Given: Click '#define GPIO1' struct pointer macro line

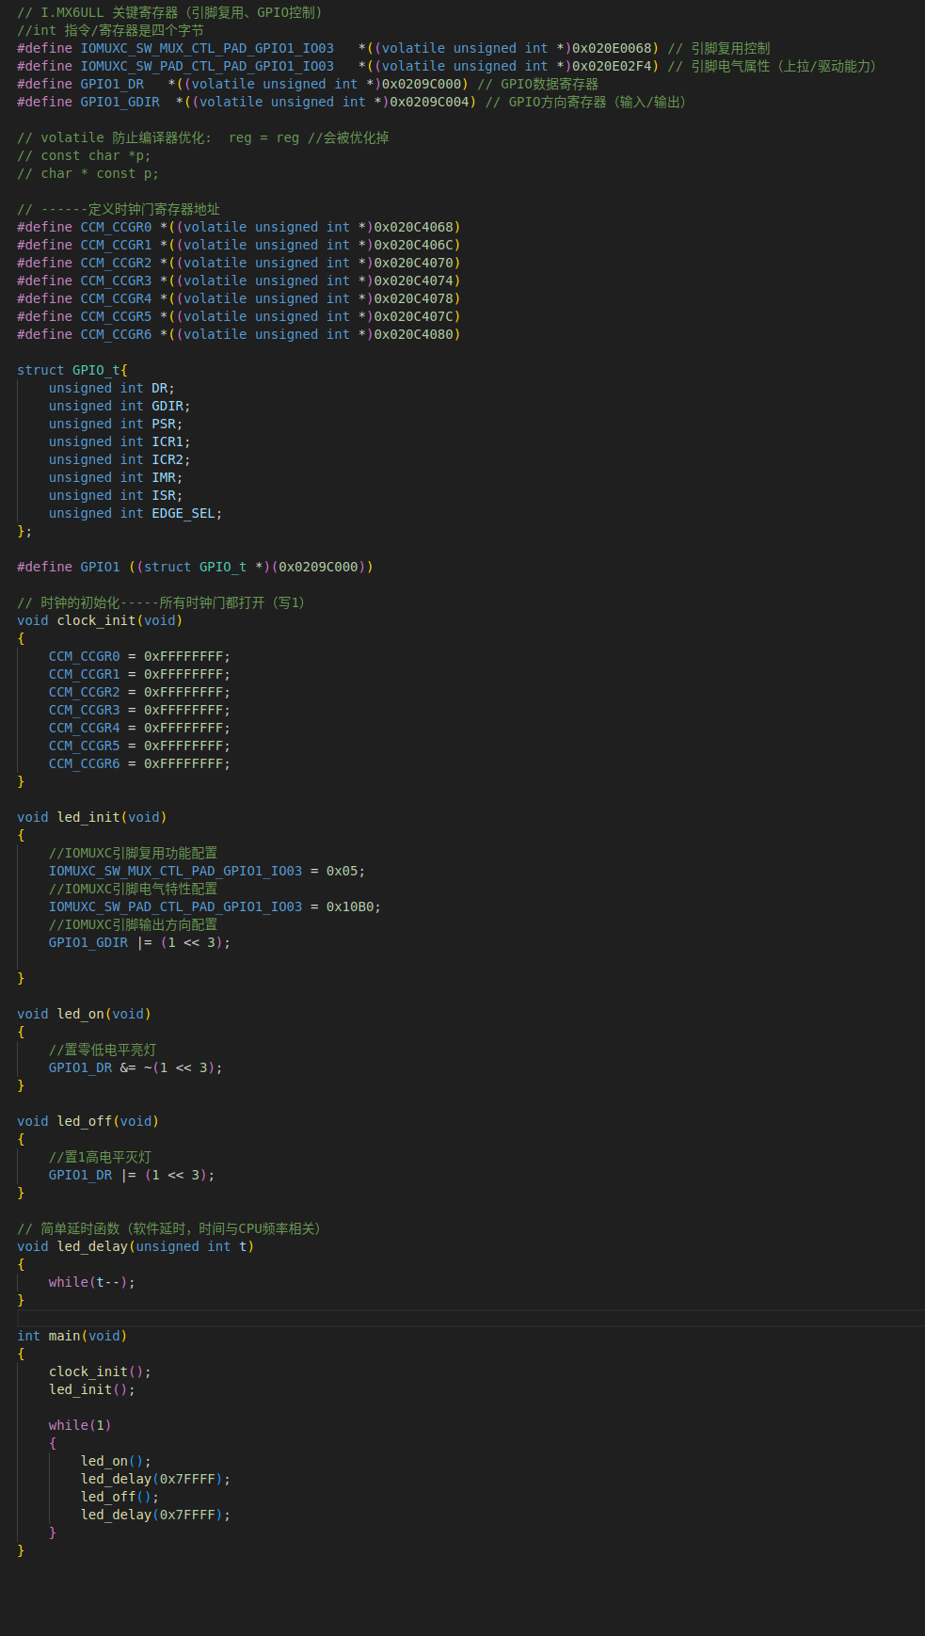Looking at the screenshot, I should point(195,567).
